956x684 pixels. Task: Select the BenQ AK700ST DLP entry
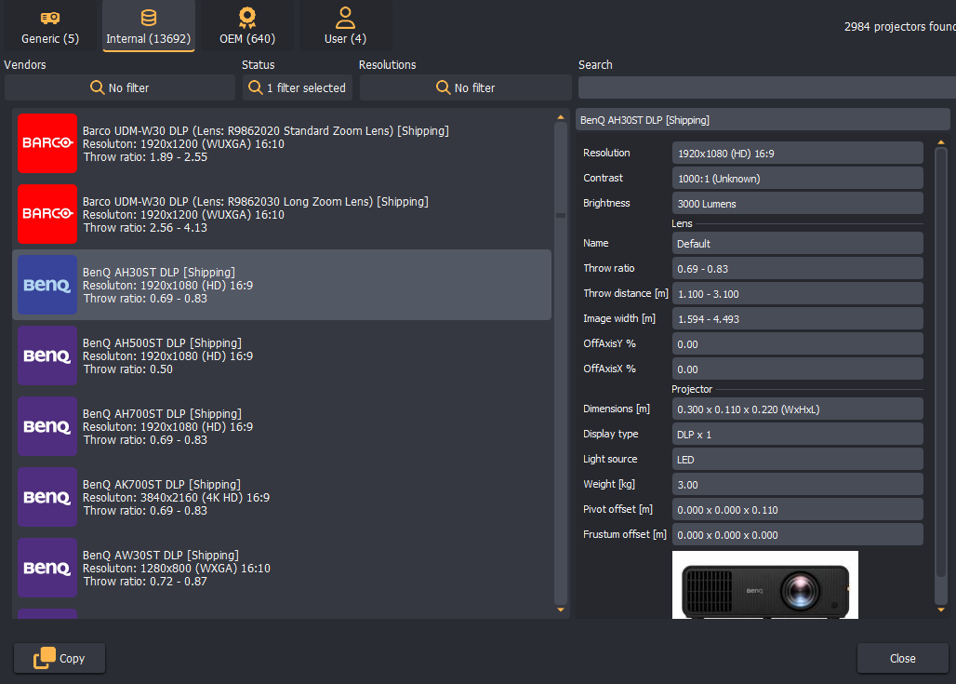point(282,497)
